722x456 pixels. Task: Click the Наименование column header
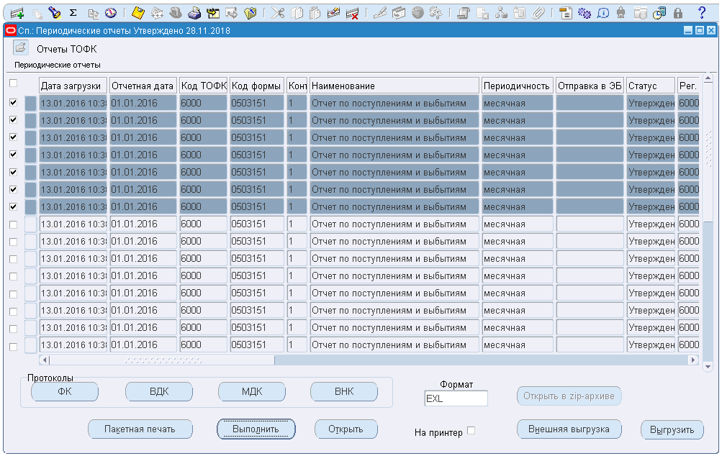394,86
